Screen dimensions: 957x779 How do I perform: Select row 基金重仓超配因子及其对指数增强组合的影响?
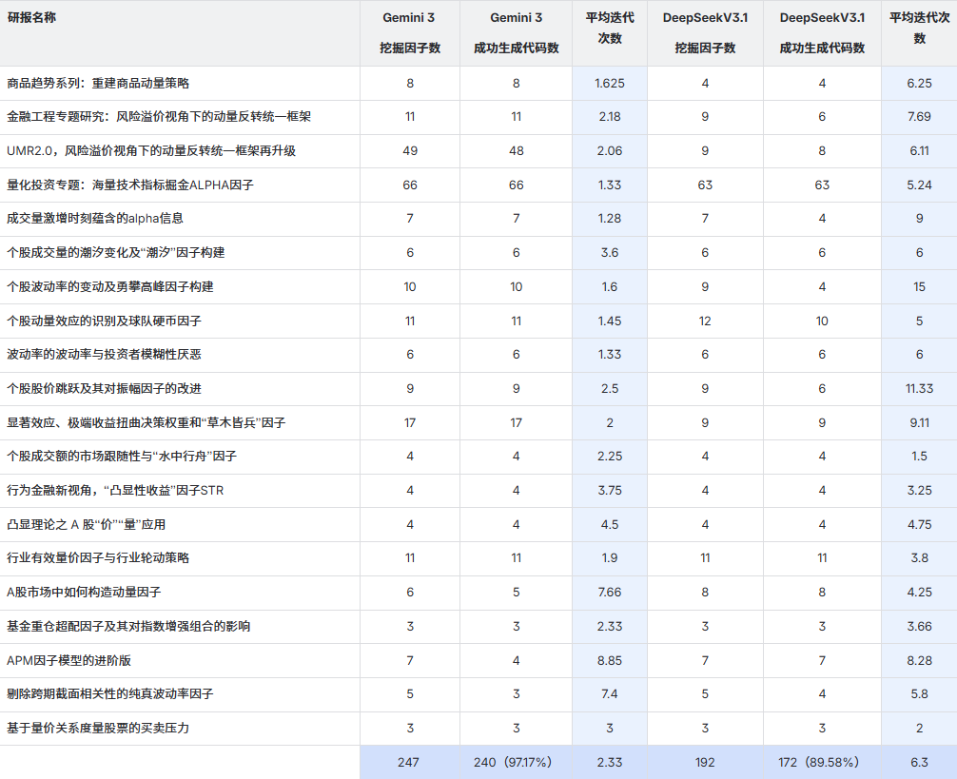point(478,627)
